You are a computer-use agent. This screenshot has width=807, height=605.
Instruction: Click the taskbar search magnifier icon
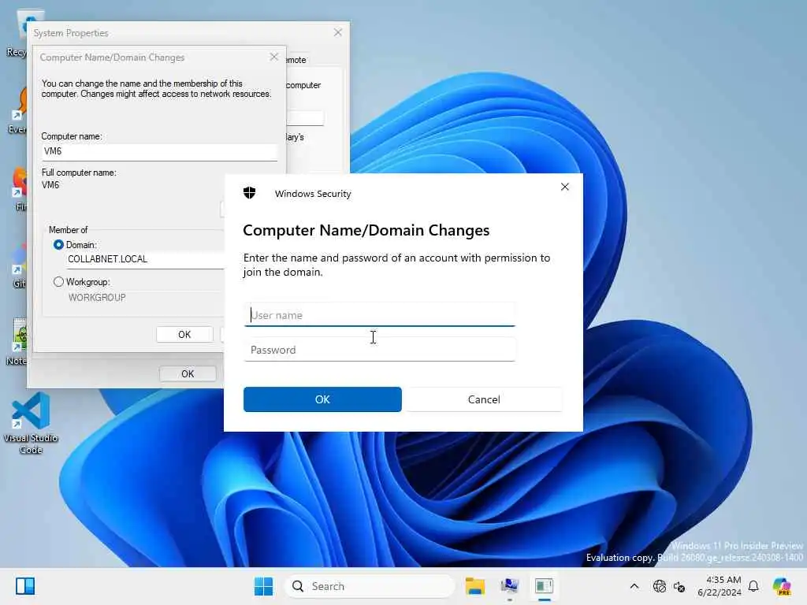tap(297, 586)
